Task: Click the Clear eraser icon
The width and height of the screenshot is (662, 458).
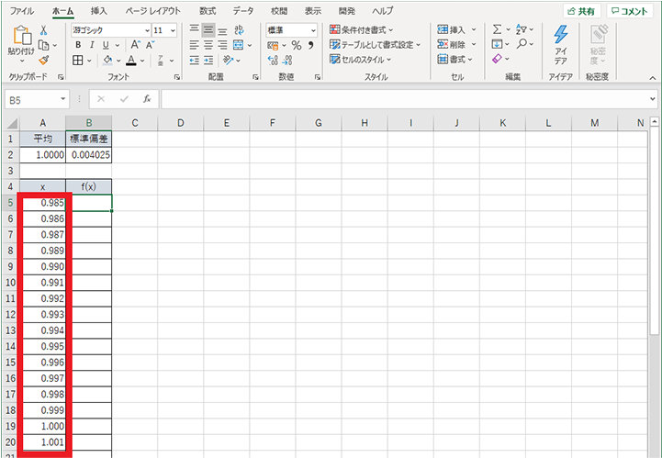Action: (498, 59)
